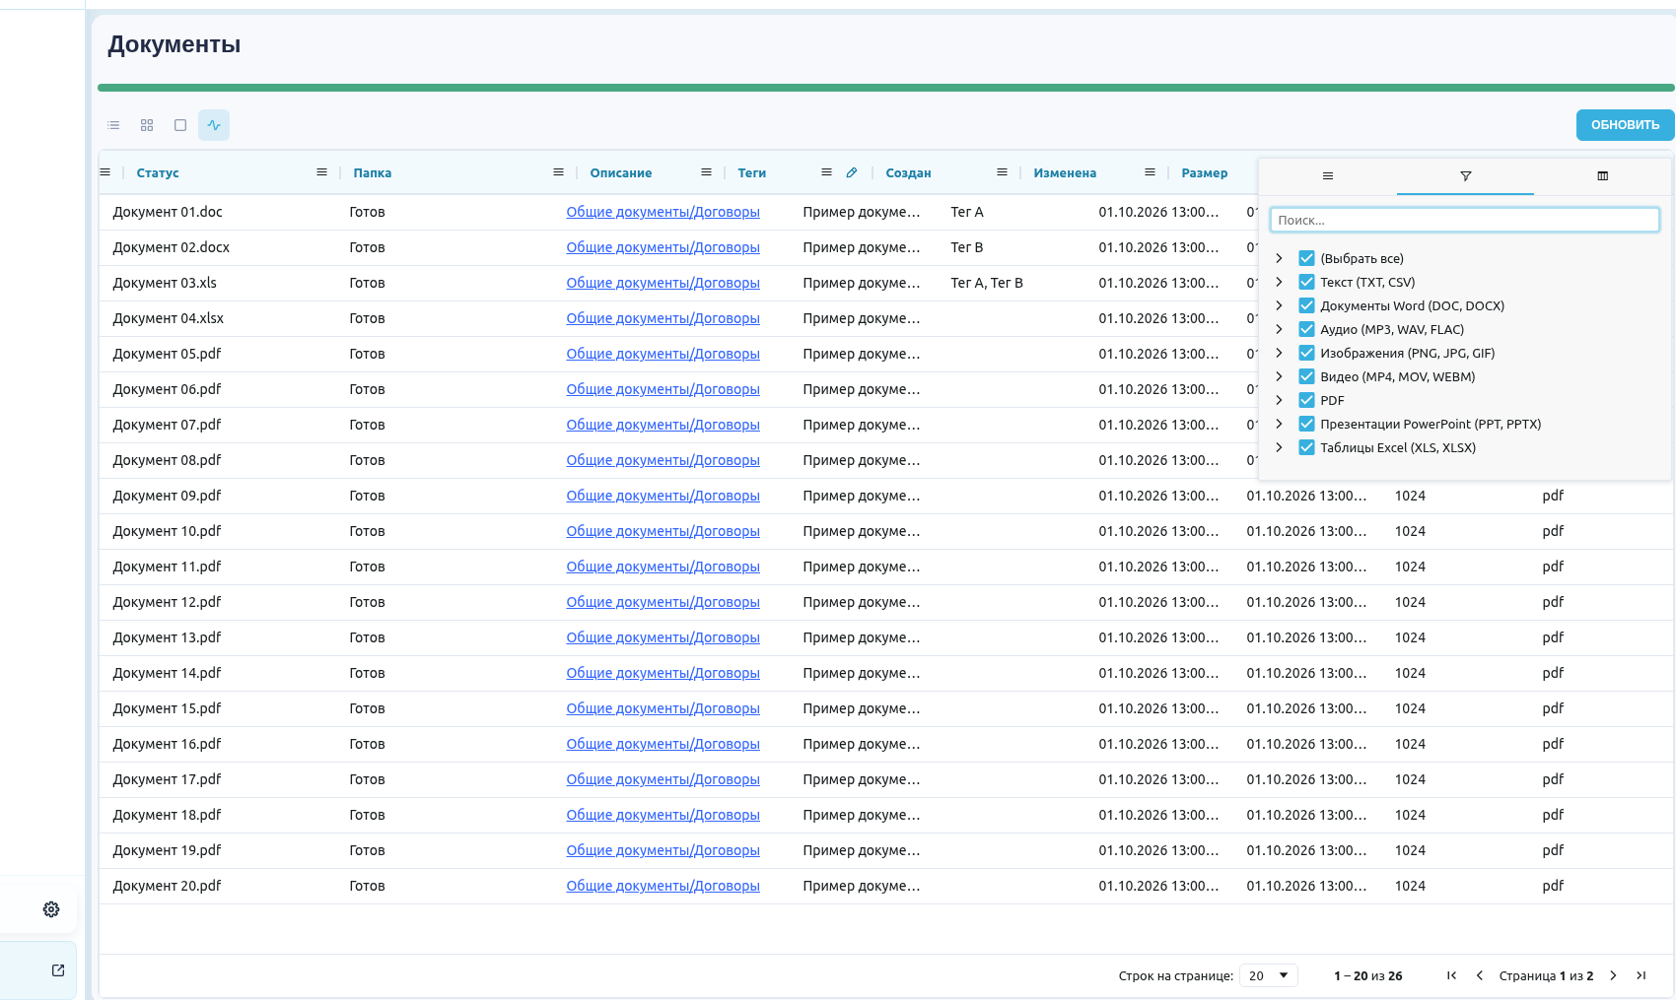Open column menu between Создан and Изменена headers
Image resolution: width=1676 pixels, height=1000 pixels.
[x=1002, y=172]
